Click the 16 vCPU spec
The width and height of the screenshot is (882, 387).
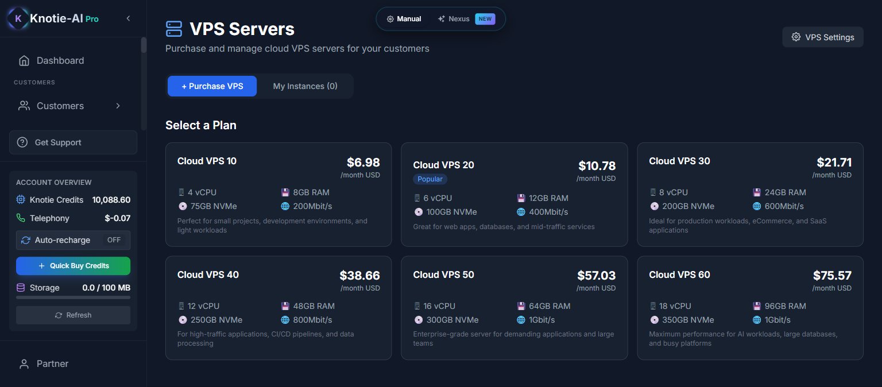435,306
